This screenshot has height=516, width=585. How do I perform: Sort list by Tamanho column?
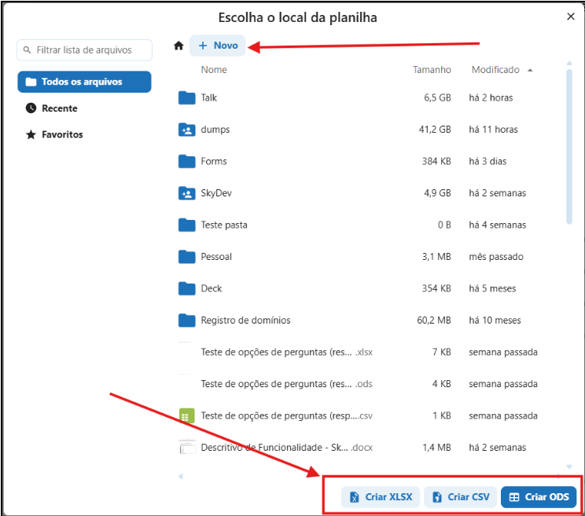point(432,70)
